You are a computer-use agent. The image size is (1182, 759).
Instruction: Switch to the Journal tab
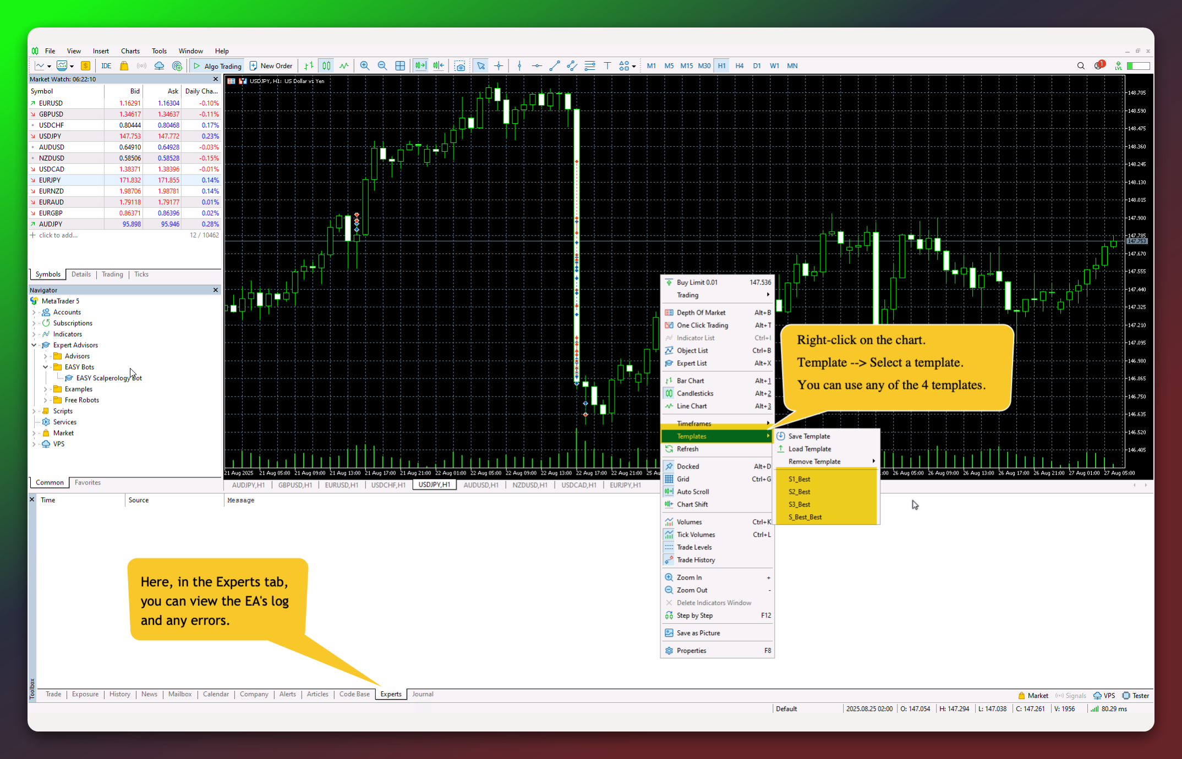pyautogui.click(x=423, y=694)
